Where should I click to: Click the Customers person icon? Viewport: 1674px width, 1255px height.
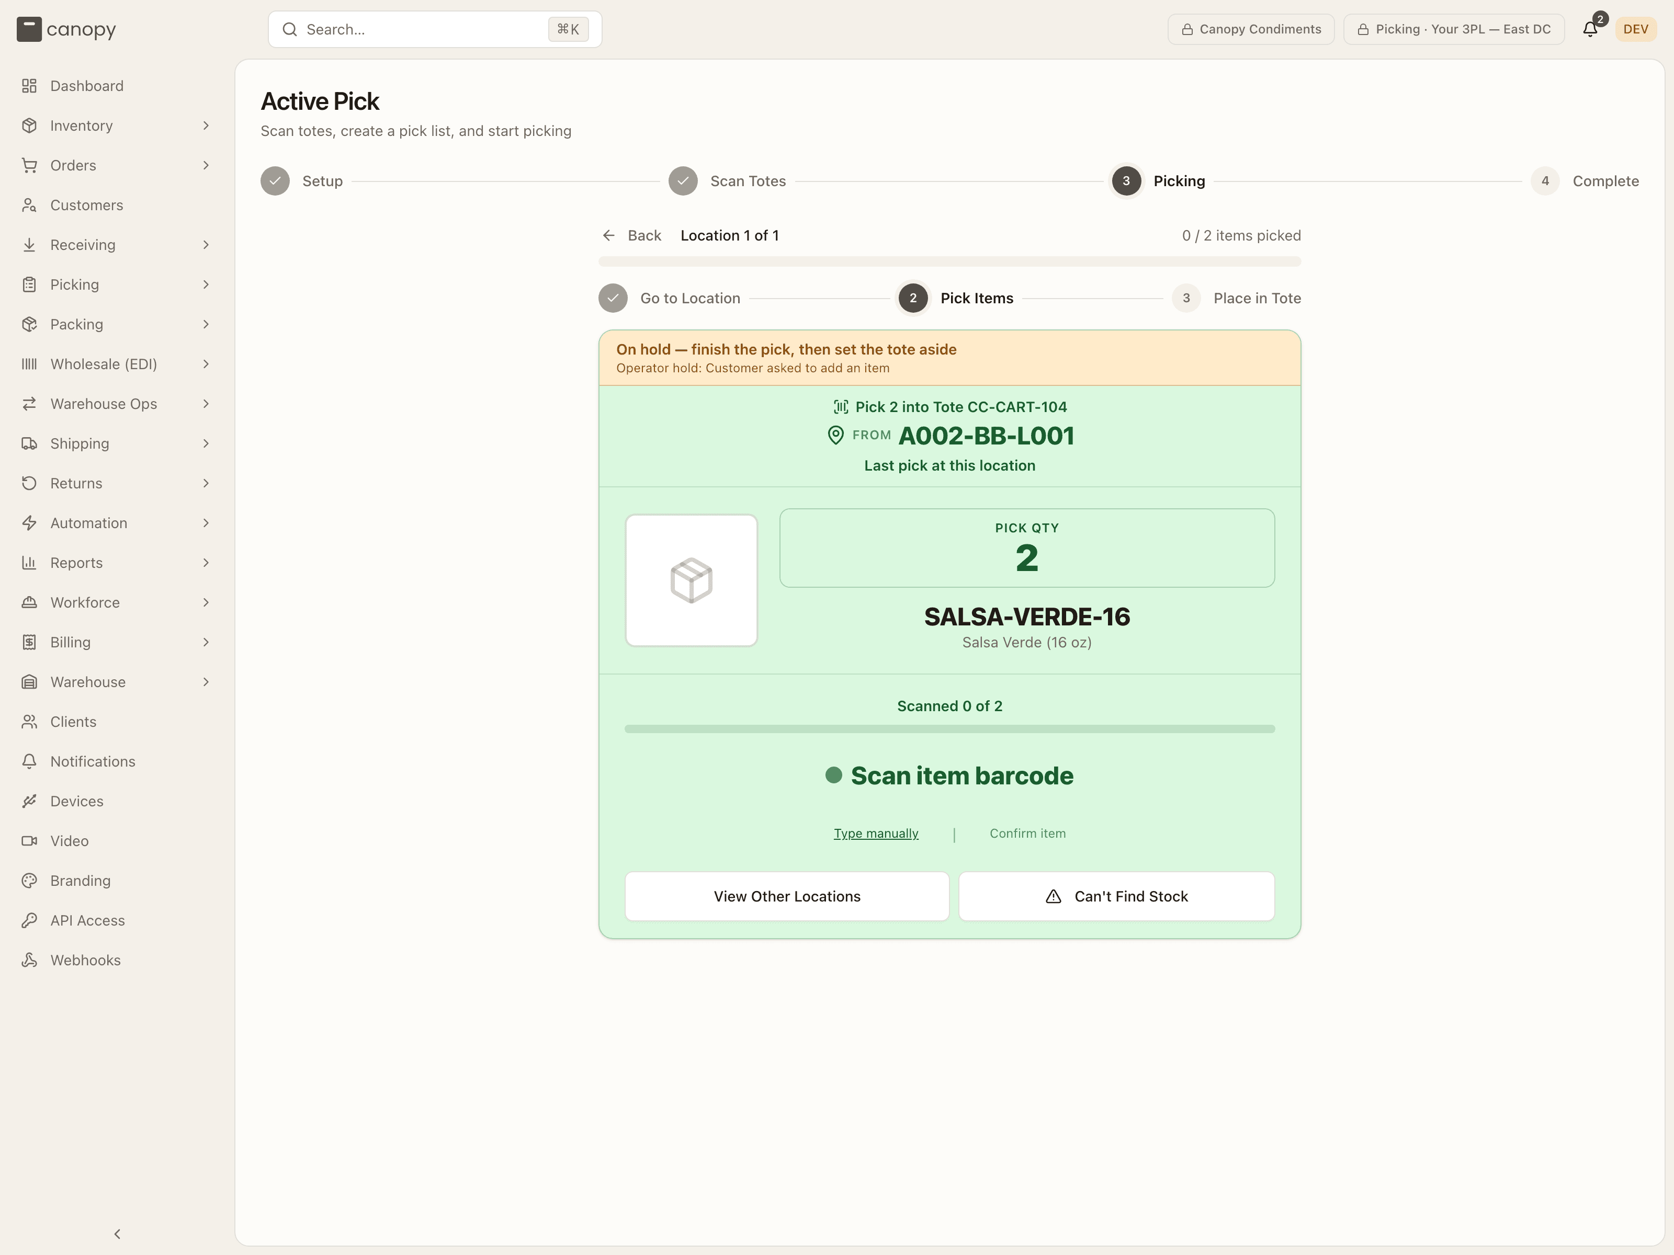coord(29,205)
